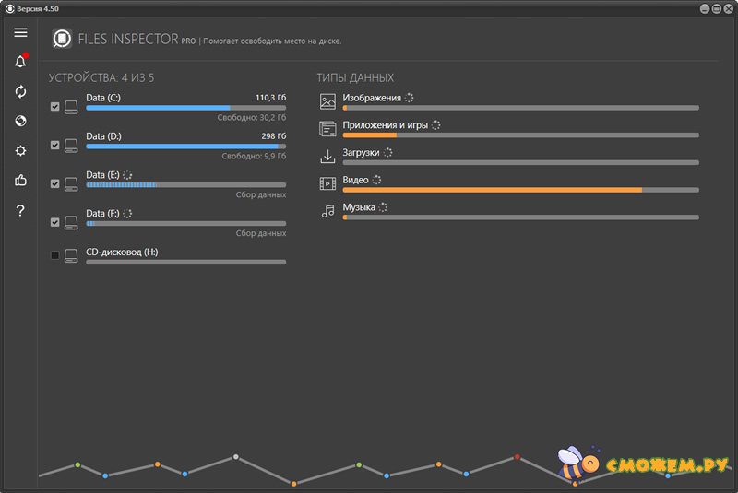
Task: Open help question mark icon
Action: pyautogui.click(x=20, y=211)
